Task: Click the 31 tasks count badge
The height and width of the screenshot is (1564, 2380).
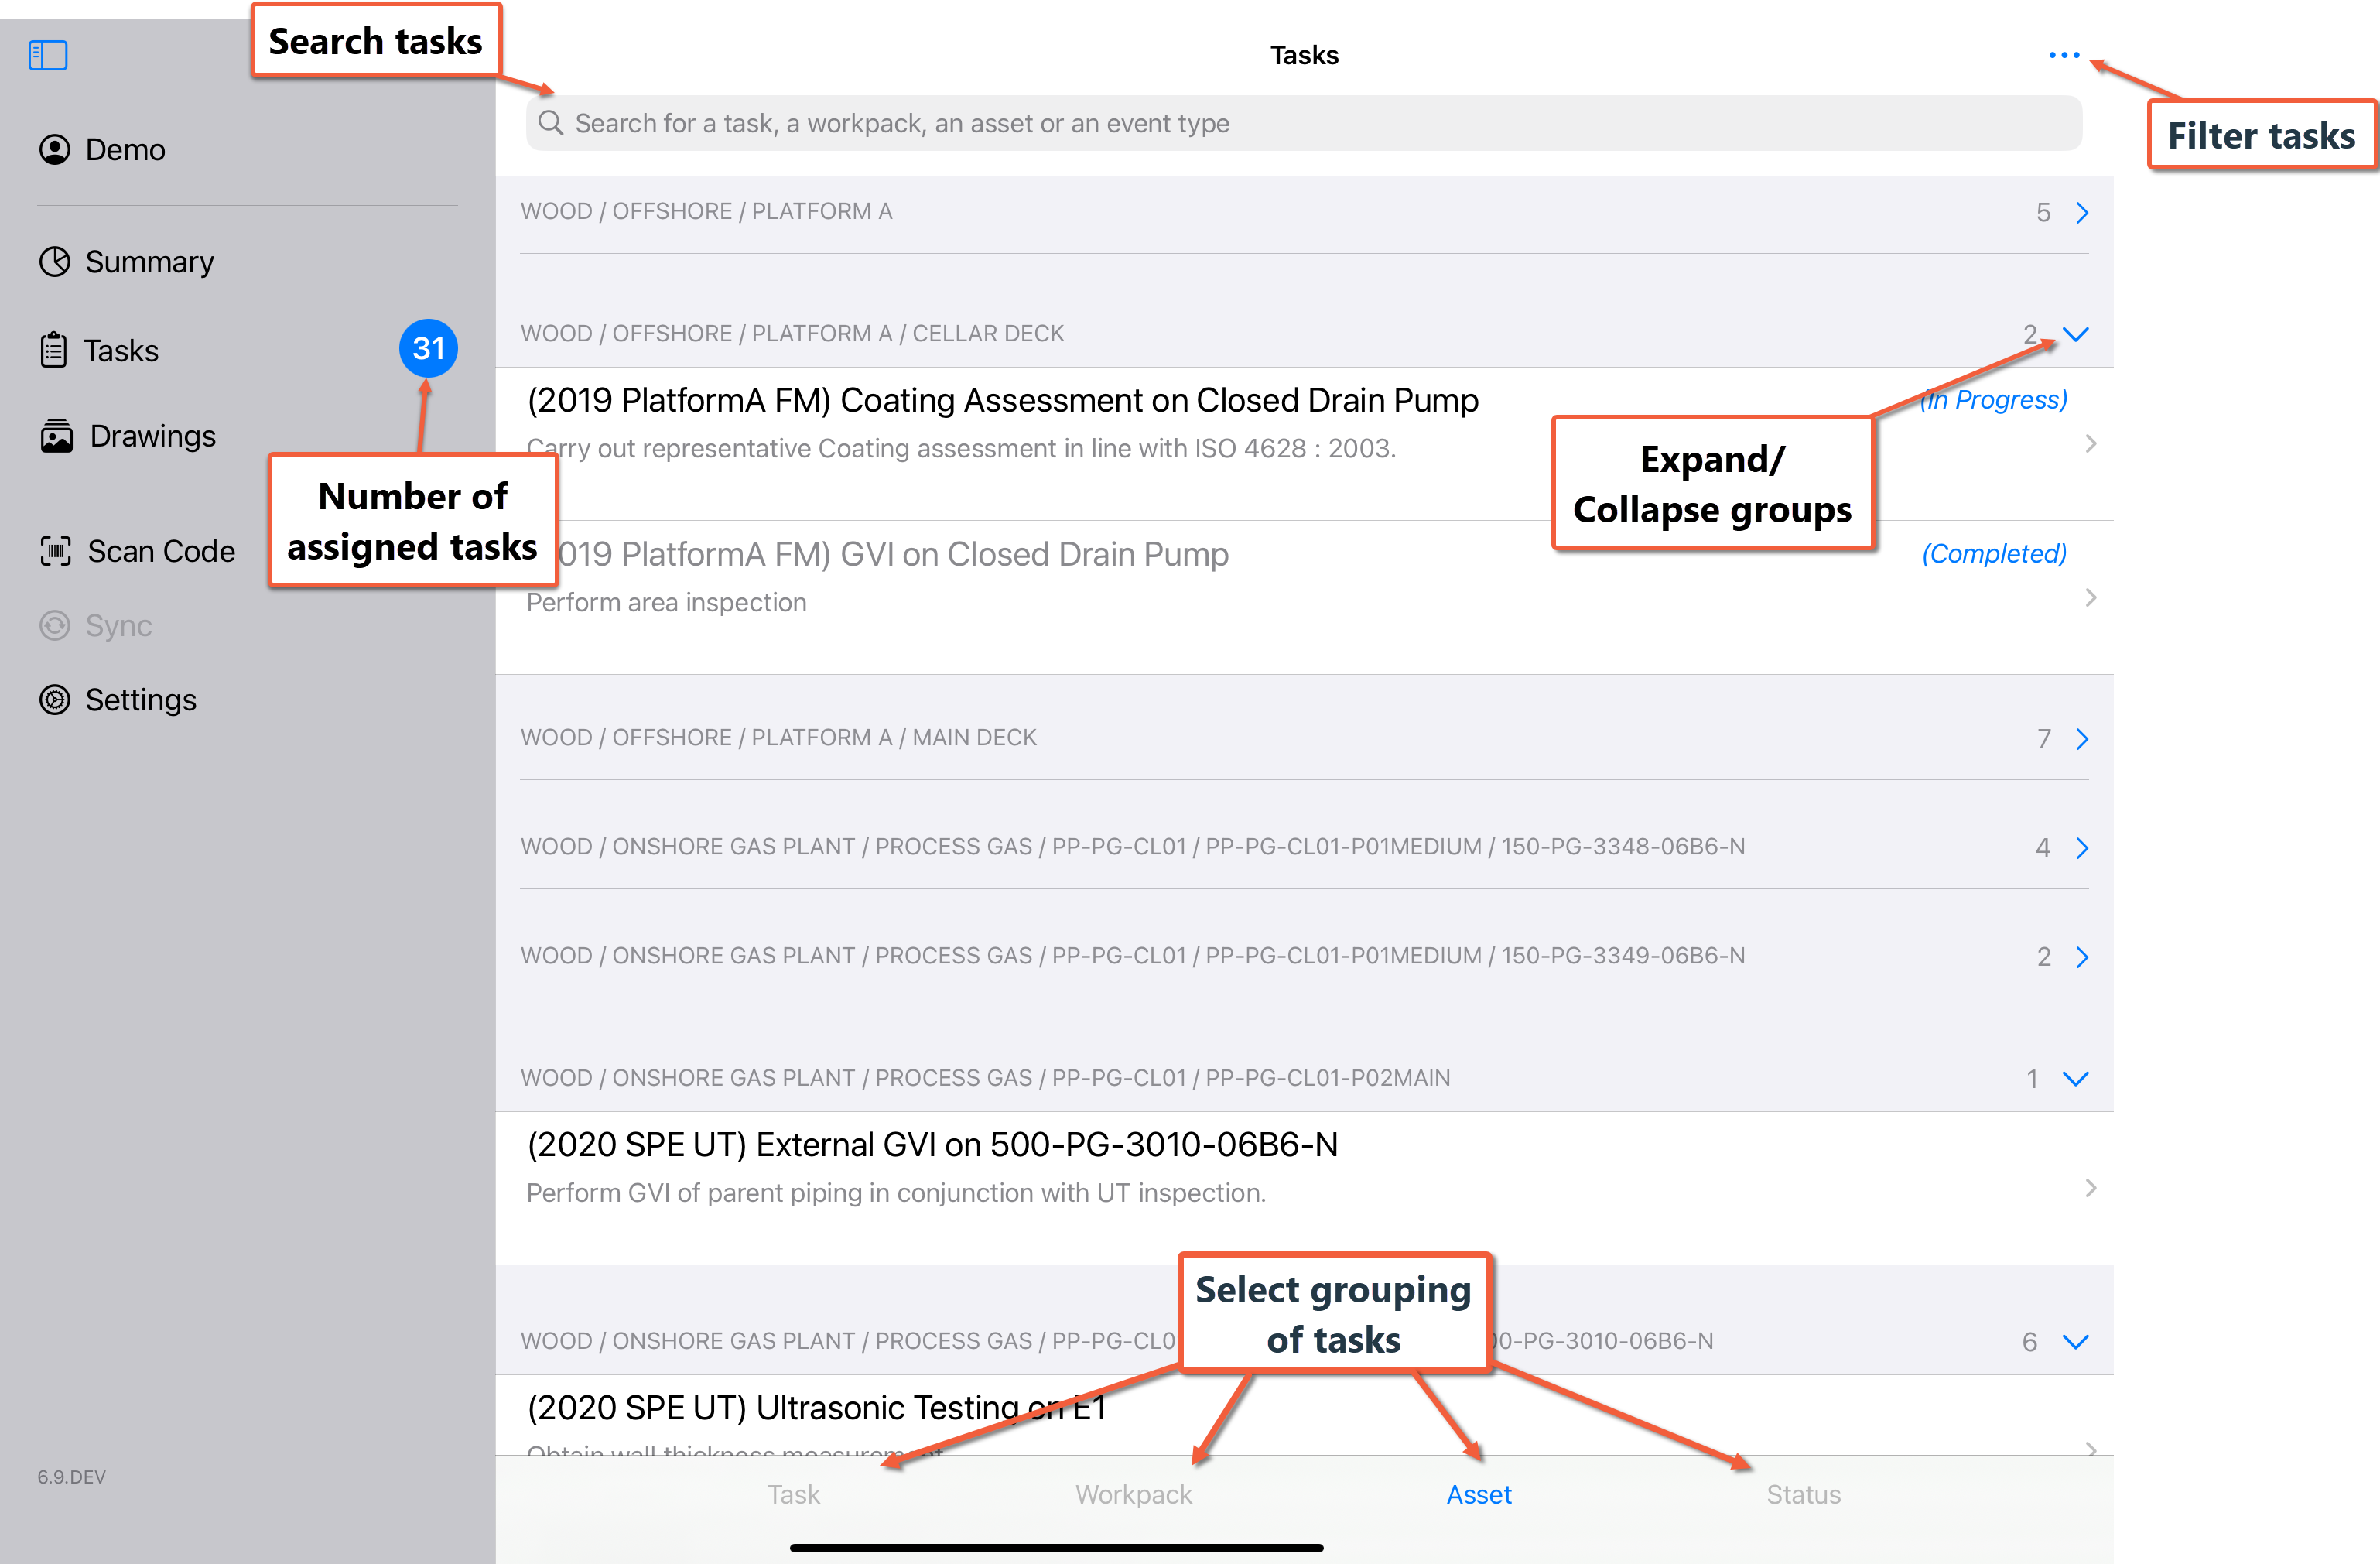Action: click(428, 348)
